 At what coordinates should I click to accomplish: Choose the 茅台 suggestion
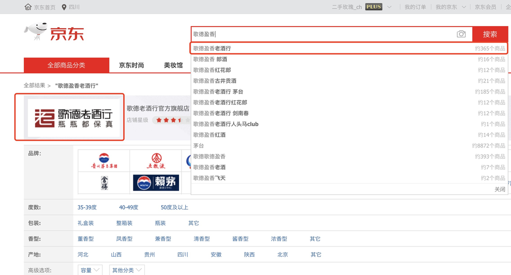pyautogui.click(x=349, y=146)
